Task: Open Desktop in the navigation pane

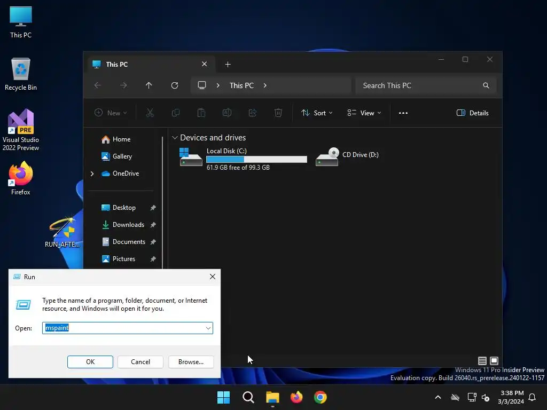Action: click(119, 208)
